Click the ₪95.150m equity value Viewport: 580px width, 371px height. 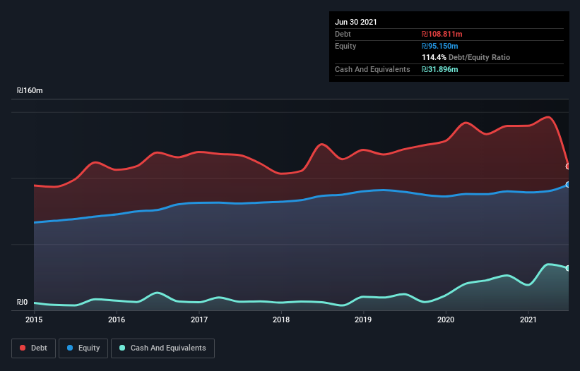coord(440,46)
